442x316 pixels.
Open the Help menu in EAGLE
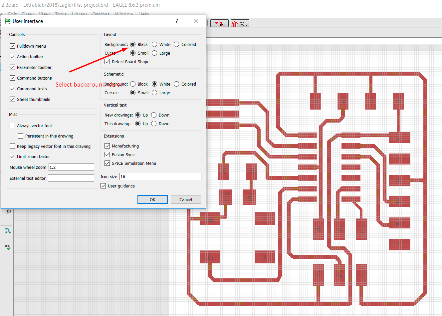coord(144,14)
